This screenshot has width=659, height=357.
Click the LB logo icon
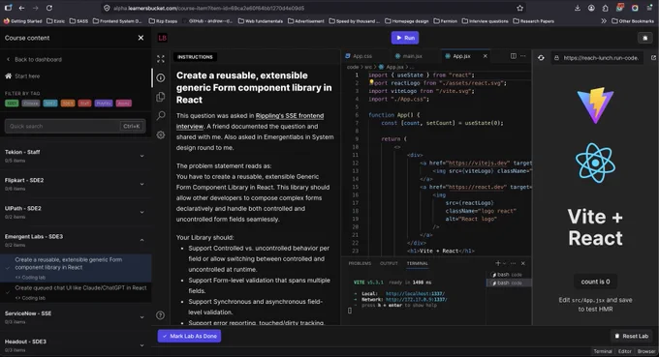(x=162, y=38)
